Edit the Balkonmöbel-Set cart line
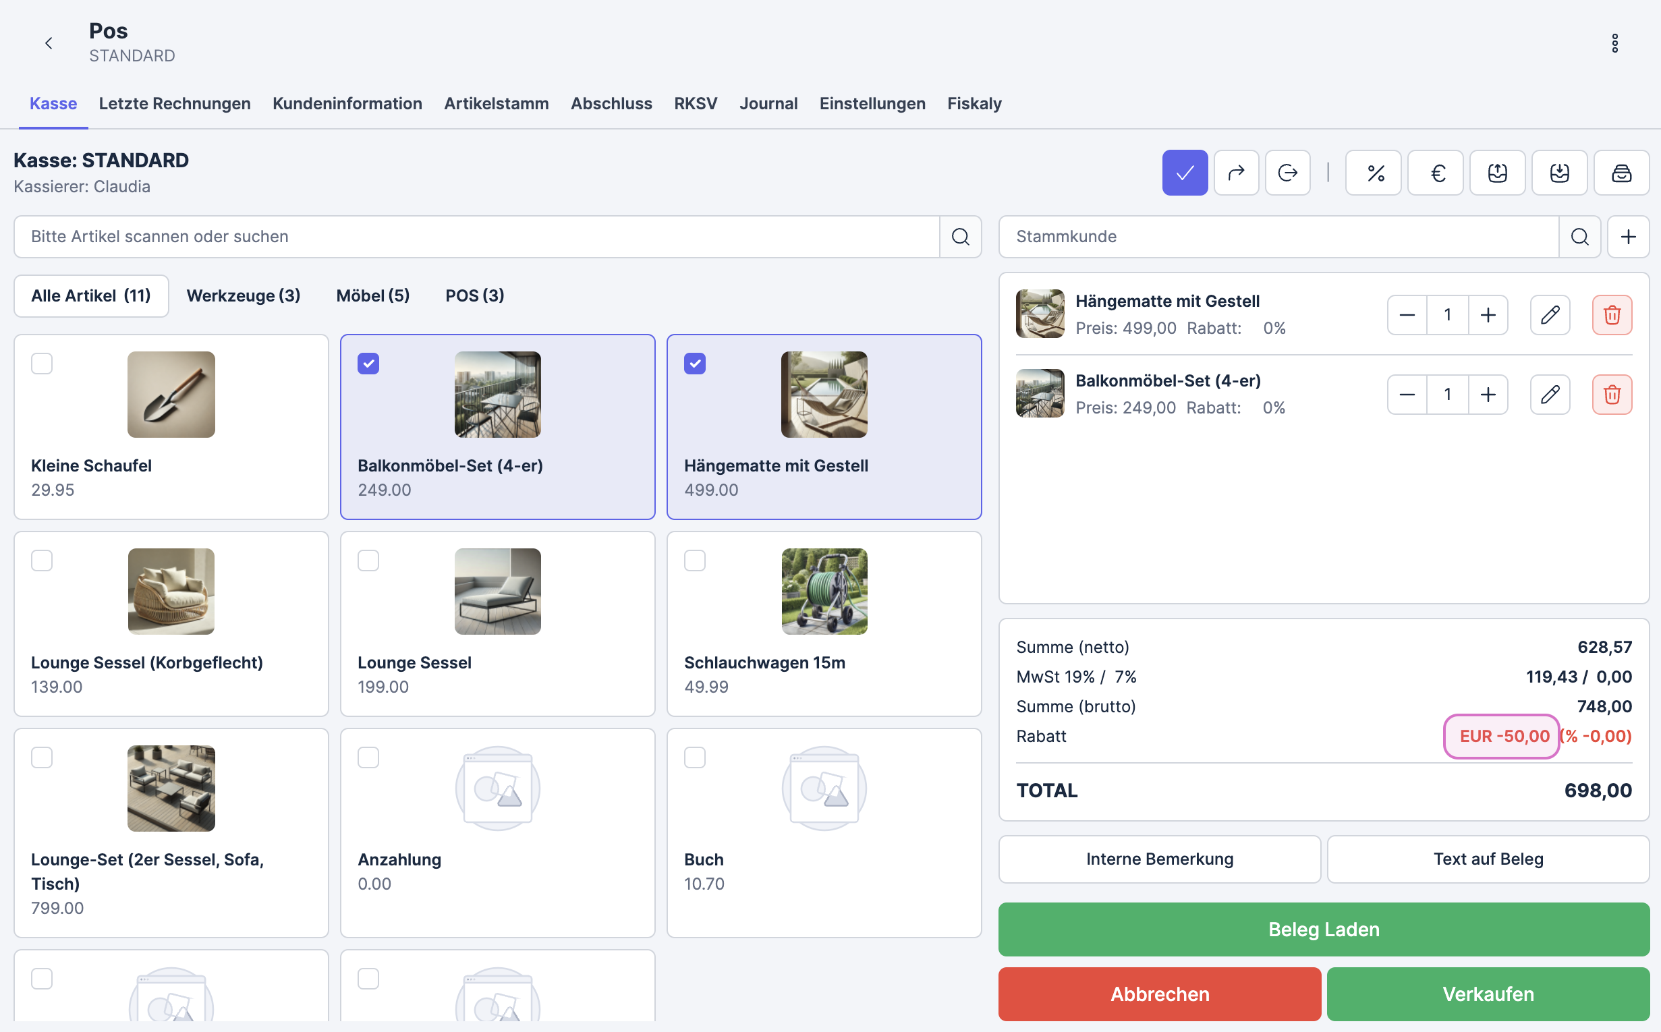Screen dimensions: 1661x1032 [x=1549, y=395]
